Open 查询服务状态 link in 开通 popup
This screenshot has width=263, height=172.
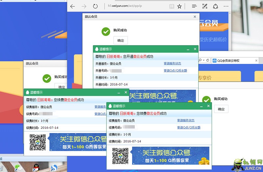[172, 63]
